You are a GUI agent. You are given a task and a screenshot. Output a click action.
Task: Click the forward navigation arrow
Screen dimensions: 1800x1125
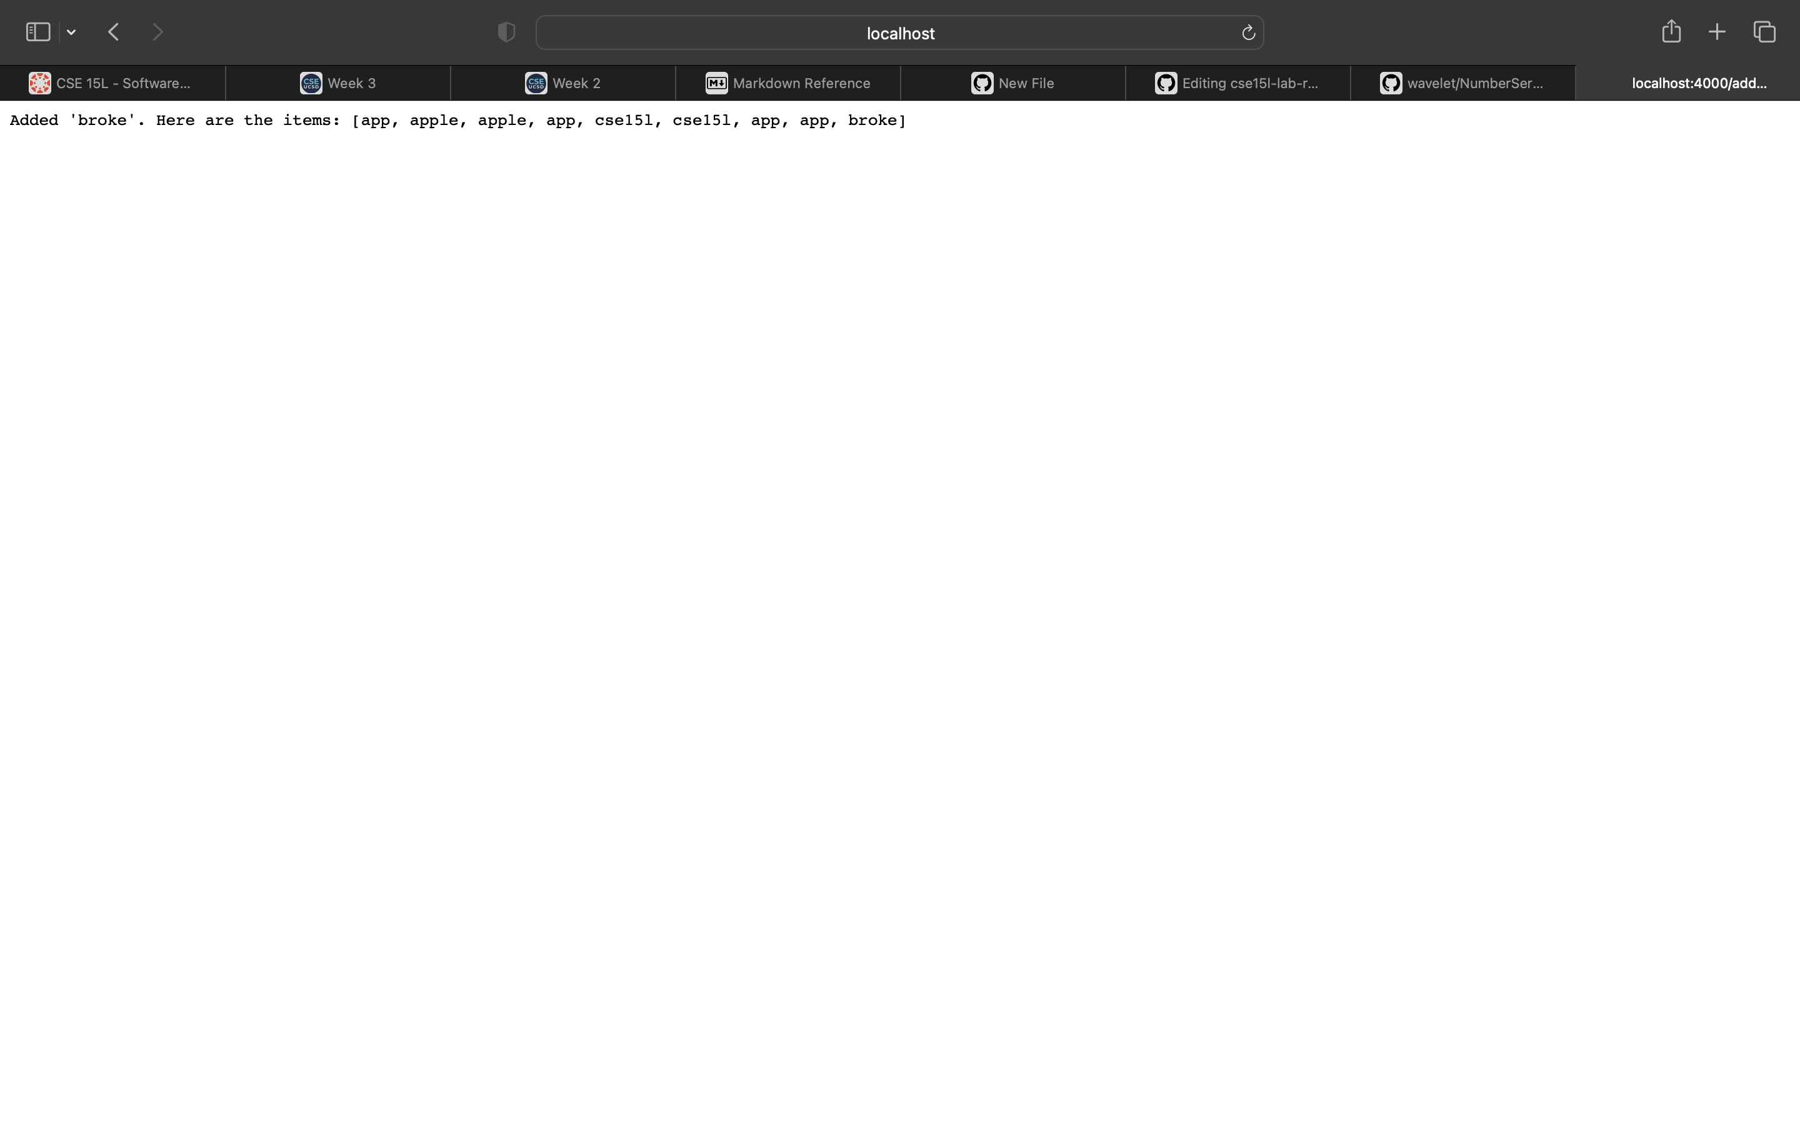157,32
